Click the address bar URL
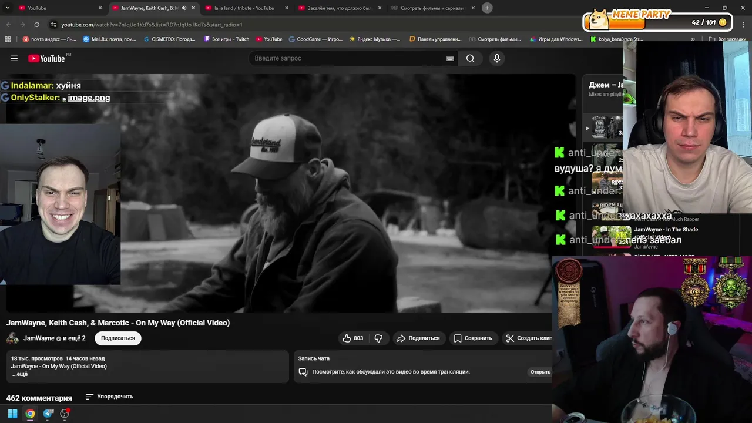The image size is (752, 423). point(152,25)
